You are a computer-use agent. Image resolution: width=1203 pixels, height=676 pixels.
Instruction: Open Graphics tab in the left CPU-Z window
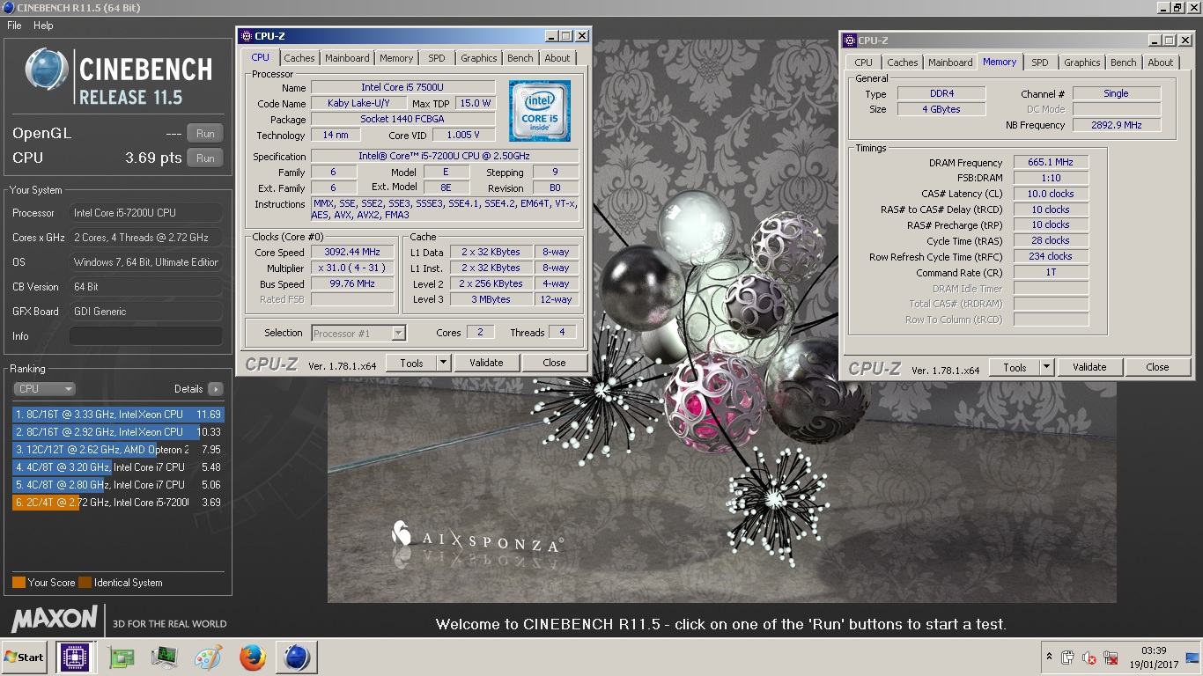coord(479,58)
